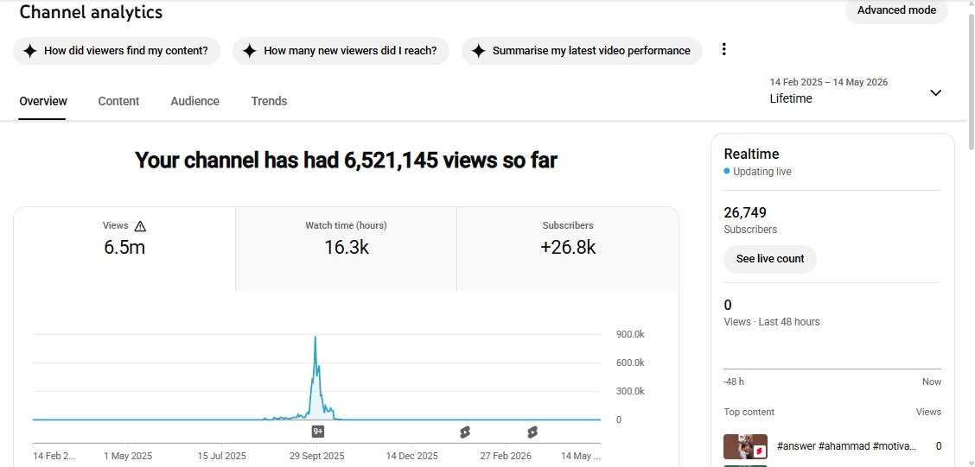Image resolution: width=975 pixels, height=467 pixels.
Task: Click the Advanced mode button
Action: point(896,10)
